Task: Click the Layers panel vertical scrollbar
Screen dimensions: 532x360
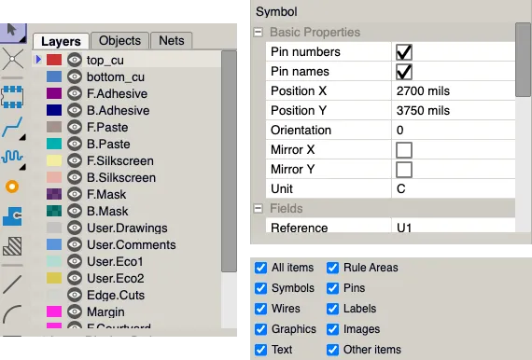Action: pyautogui.click(x=229, y=161)
